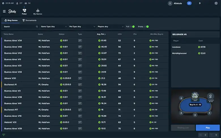This screenshot has width=221, height=138.
Task: Open the Pot Type dropdown
Action: [x=82, y=27]
